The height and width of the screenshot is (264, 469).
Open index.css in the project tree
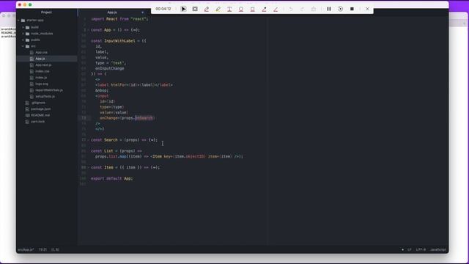[x=43, y=71]
